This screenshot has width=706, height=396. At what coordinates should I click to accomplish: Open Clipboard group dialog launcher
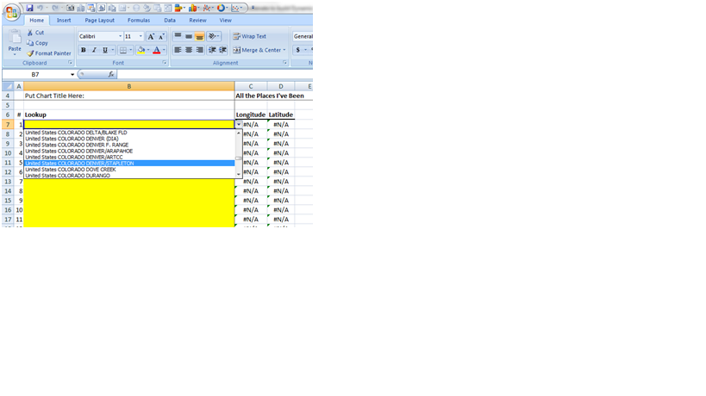coord(70,63)
